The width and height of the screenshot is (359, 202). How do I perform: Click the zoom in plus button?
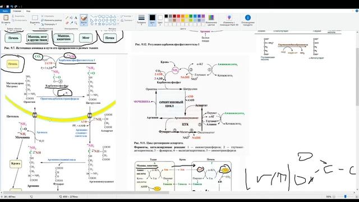pos(356,196)
